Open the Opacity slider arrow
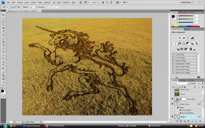This screenshot has height=128, width=205. click(203, 83)
